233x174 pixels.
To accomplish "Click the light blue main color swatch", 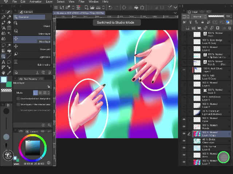I will 4,79.
